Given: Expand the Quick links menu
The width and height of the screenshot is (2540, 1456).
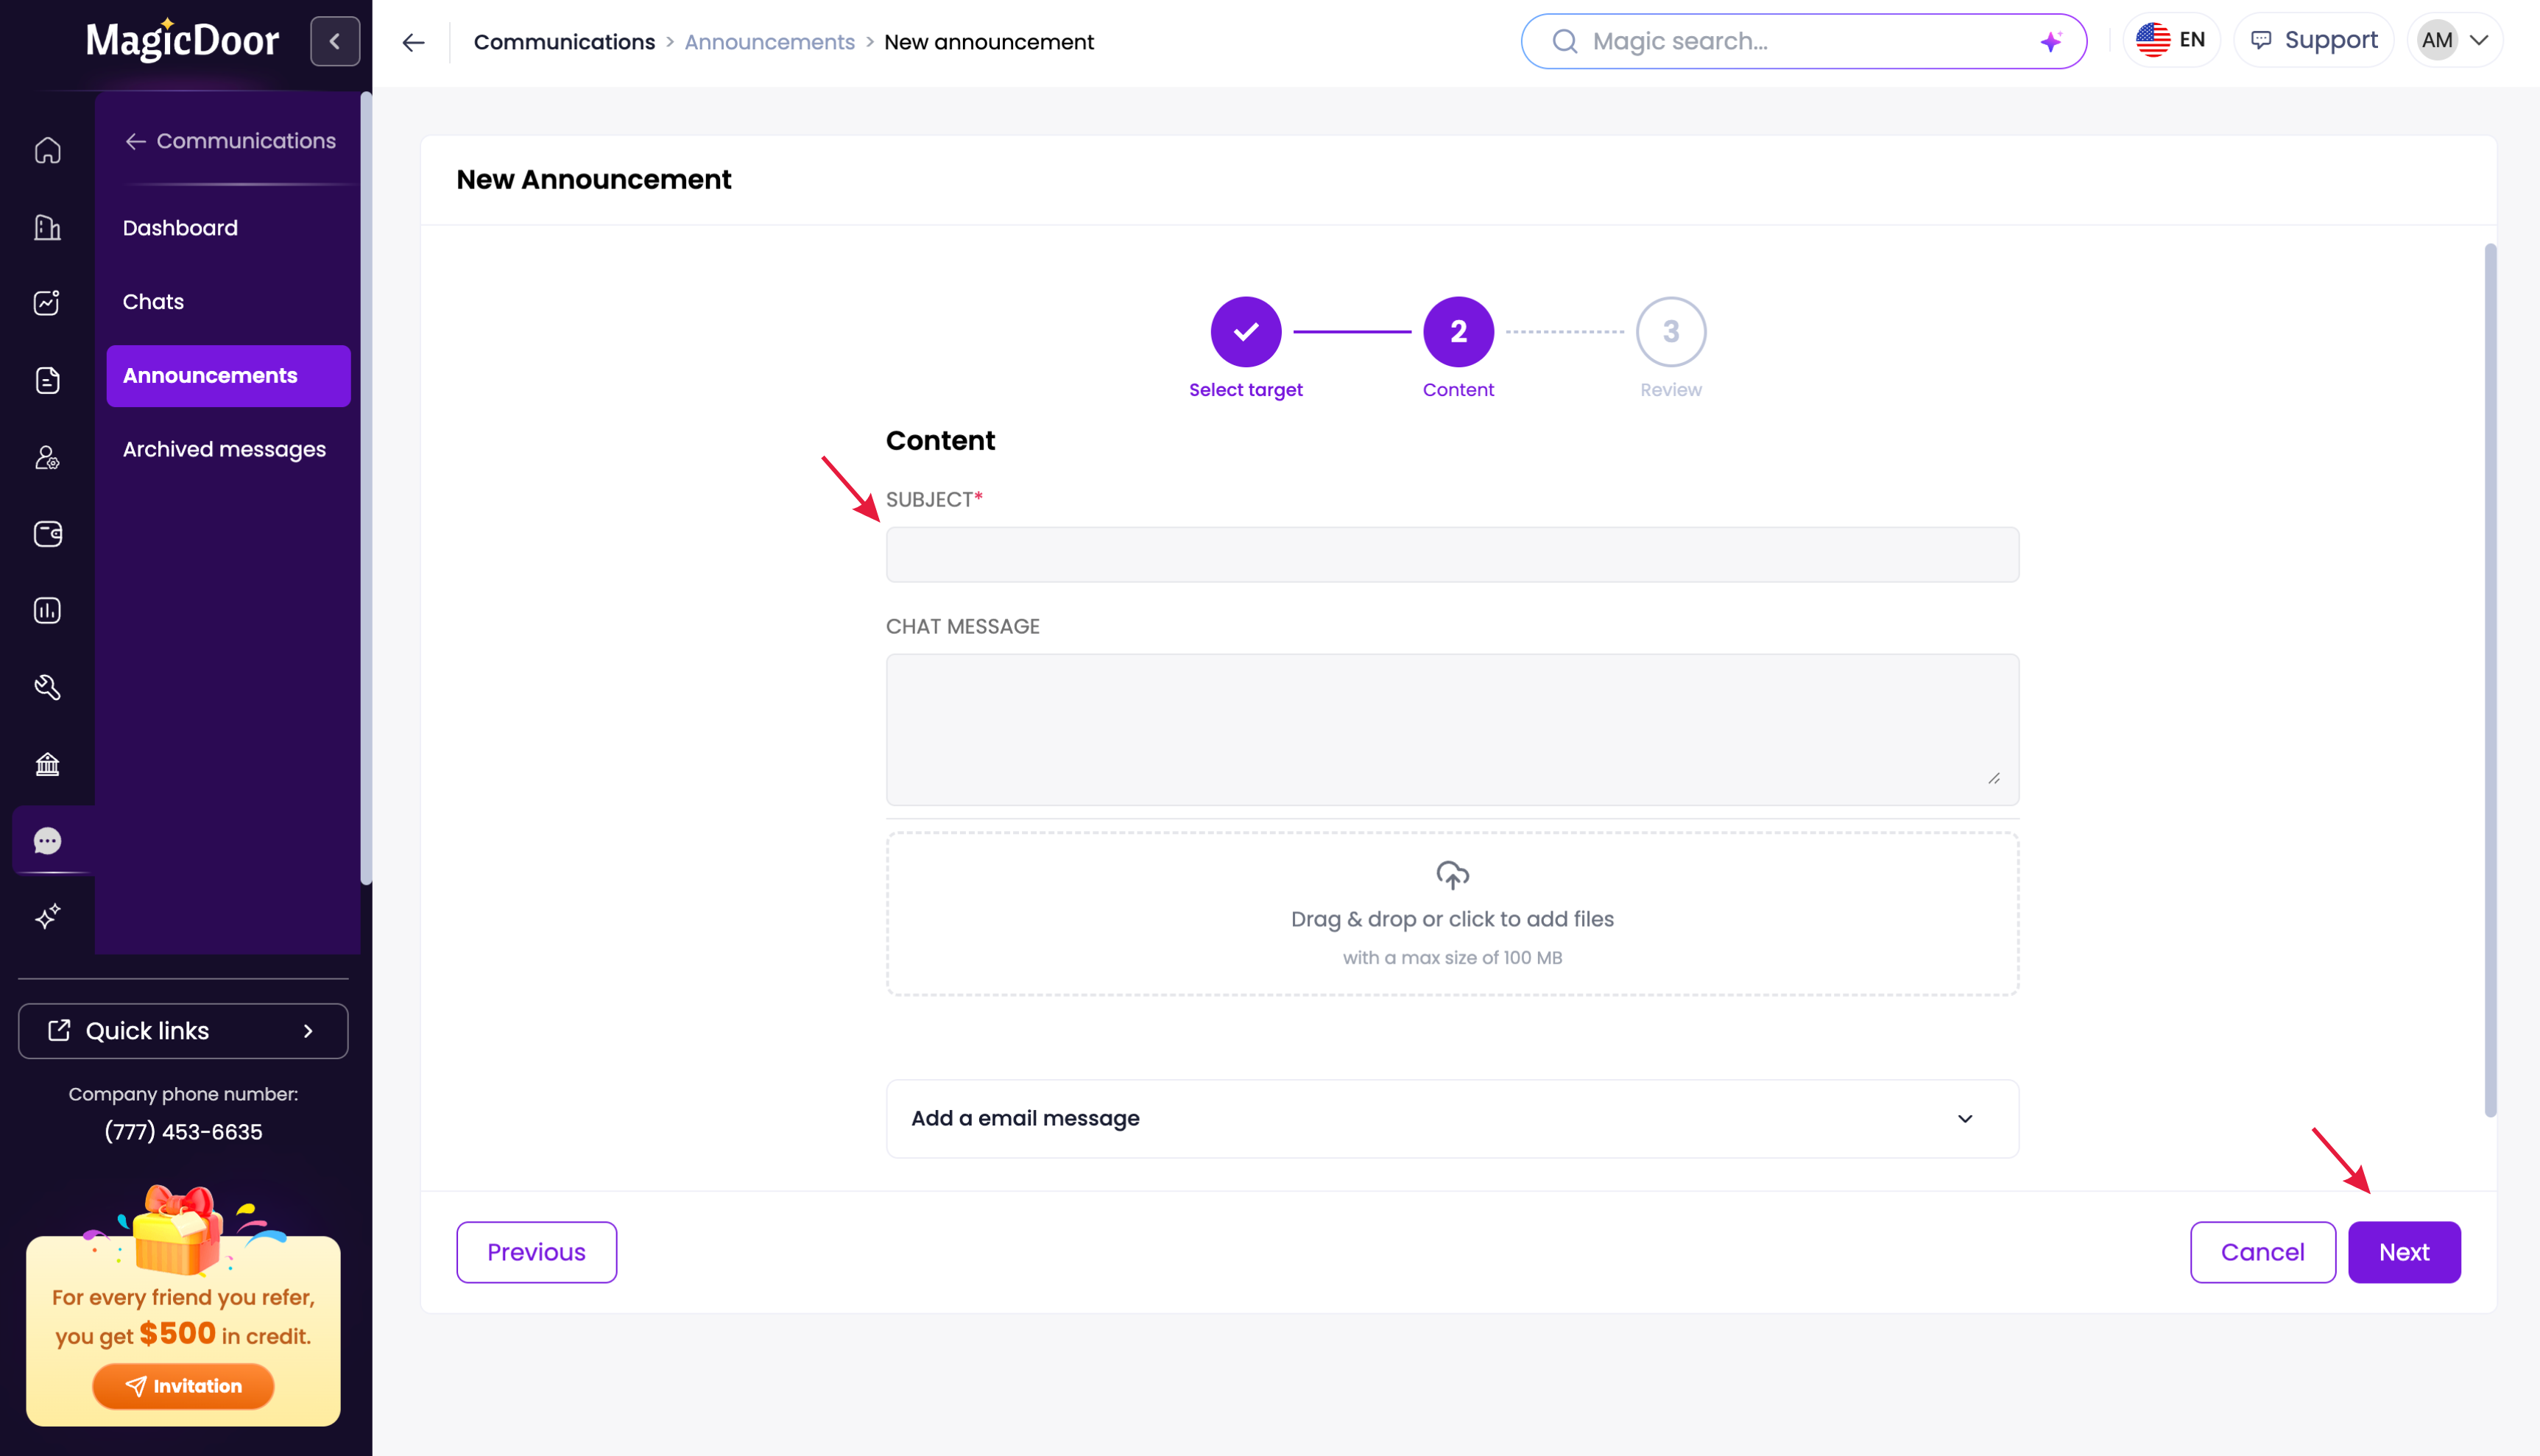Looking at the screenshot, I should tap(183, 1031).
